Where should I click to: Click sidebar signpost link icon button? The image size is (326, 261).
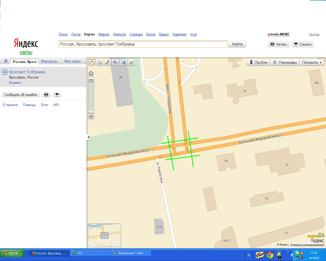pos(57,95)
